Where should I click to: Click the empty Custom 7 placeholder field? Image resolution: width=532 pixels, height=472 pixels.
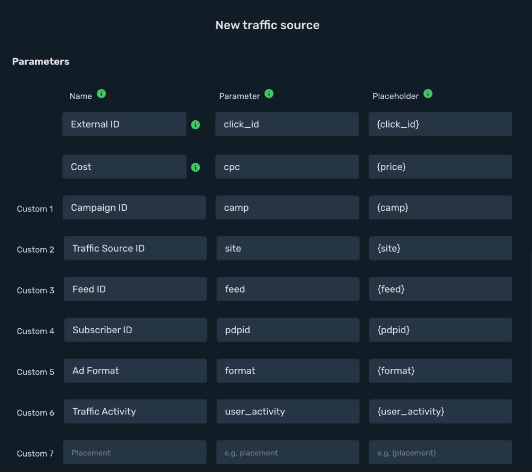click(x=440, y=452)
